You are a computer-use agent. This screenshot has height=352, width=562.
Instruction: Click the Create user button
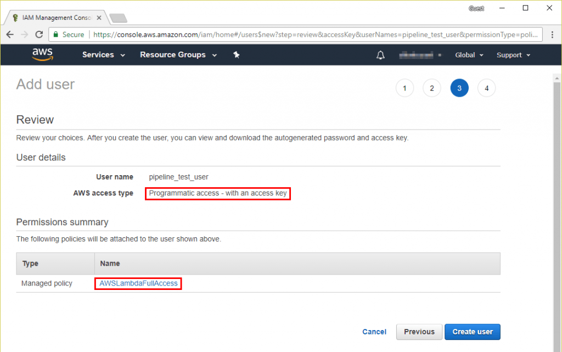point(472,332)
